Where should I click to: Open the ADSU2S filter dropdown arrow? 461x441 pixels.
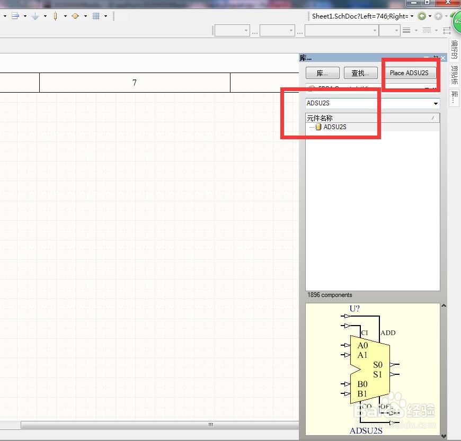coord(436,103)
